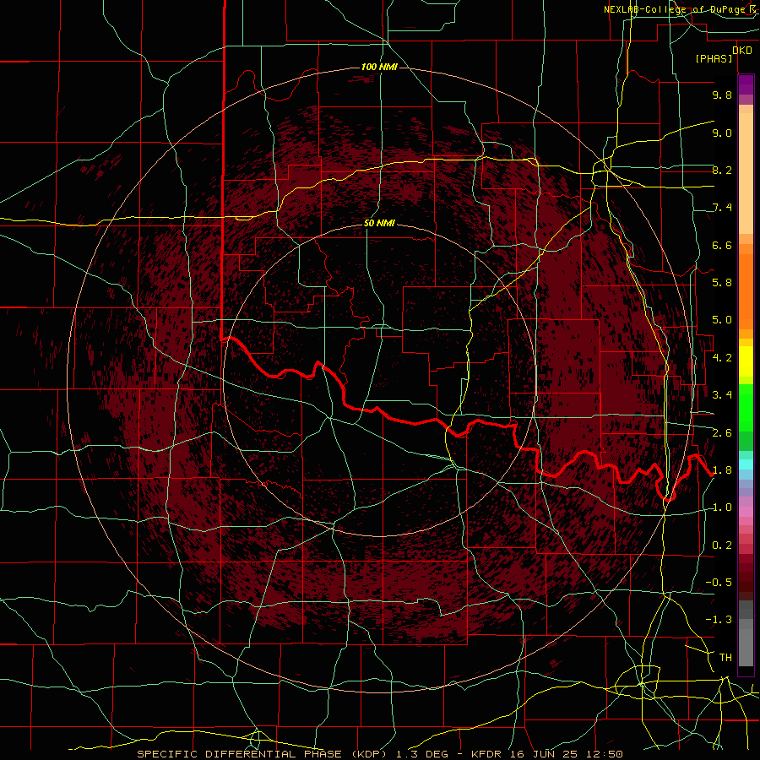This screenshot has height=760, width=760.
Task: Click the 1.8 value on color scale
Action: [x=722, y=470]
